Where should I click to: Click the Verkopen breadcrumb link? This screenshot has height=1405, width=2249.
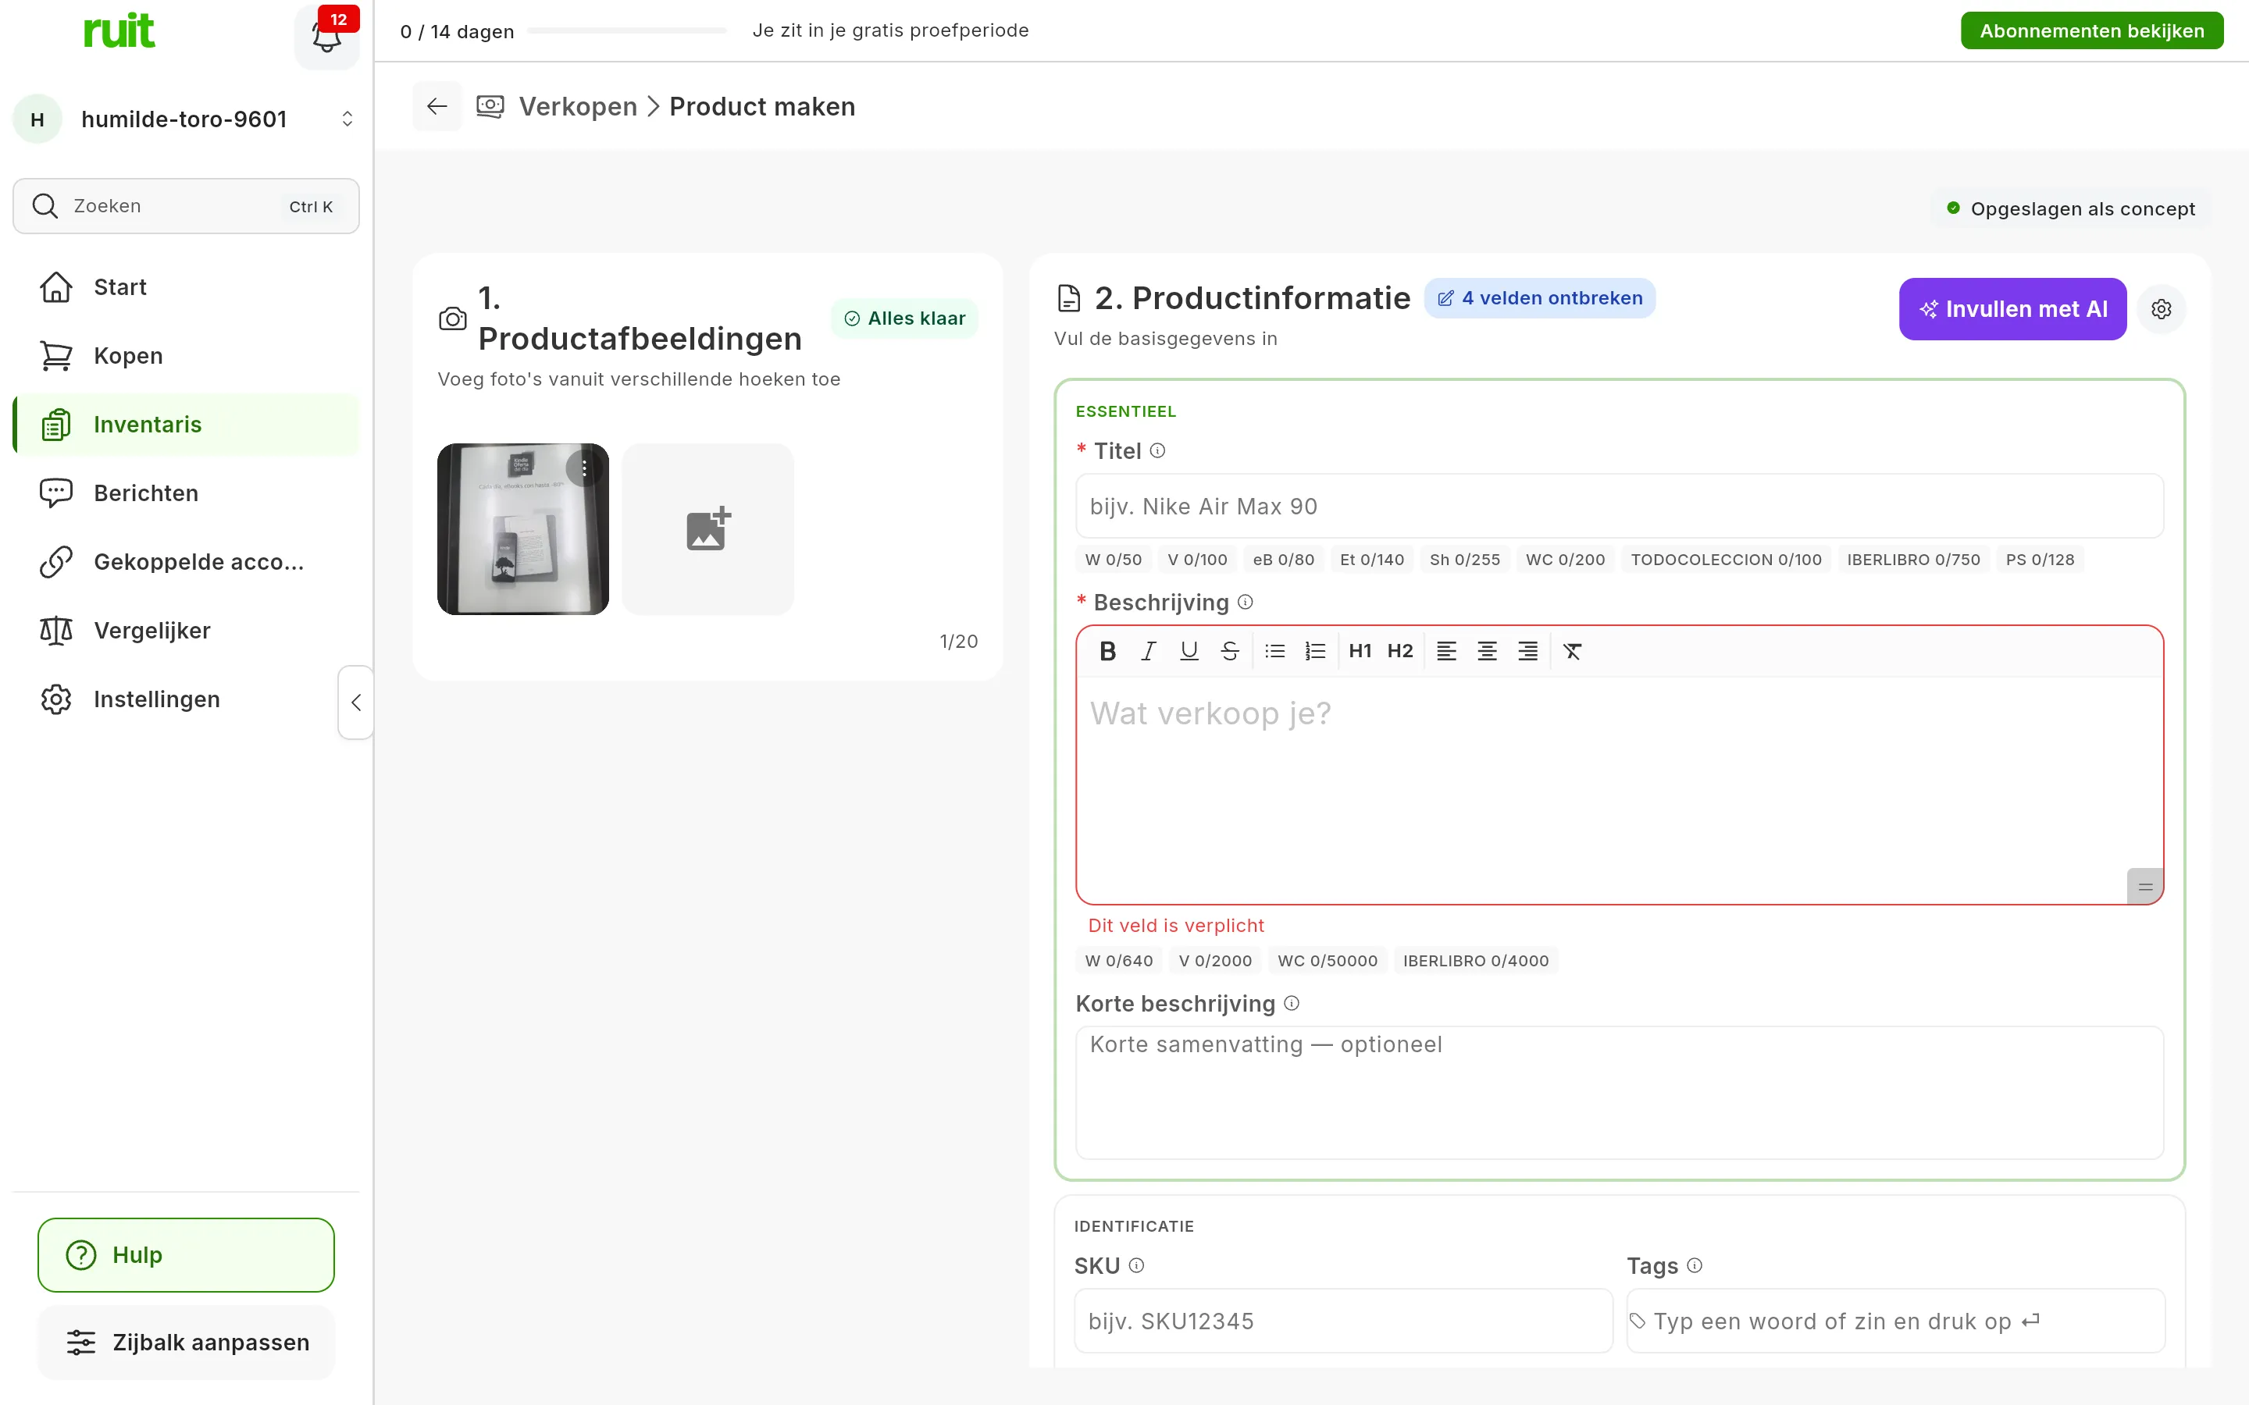point(578,107)
